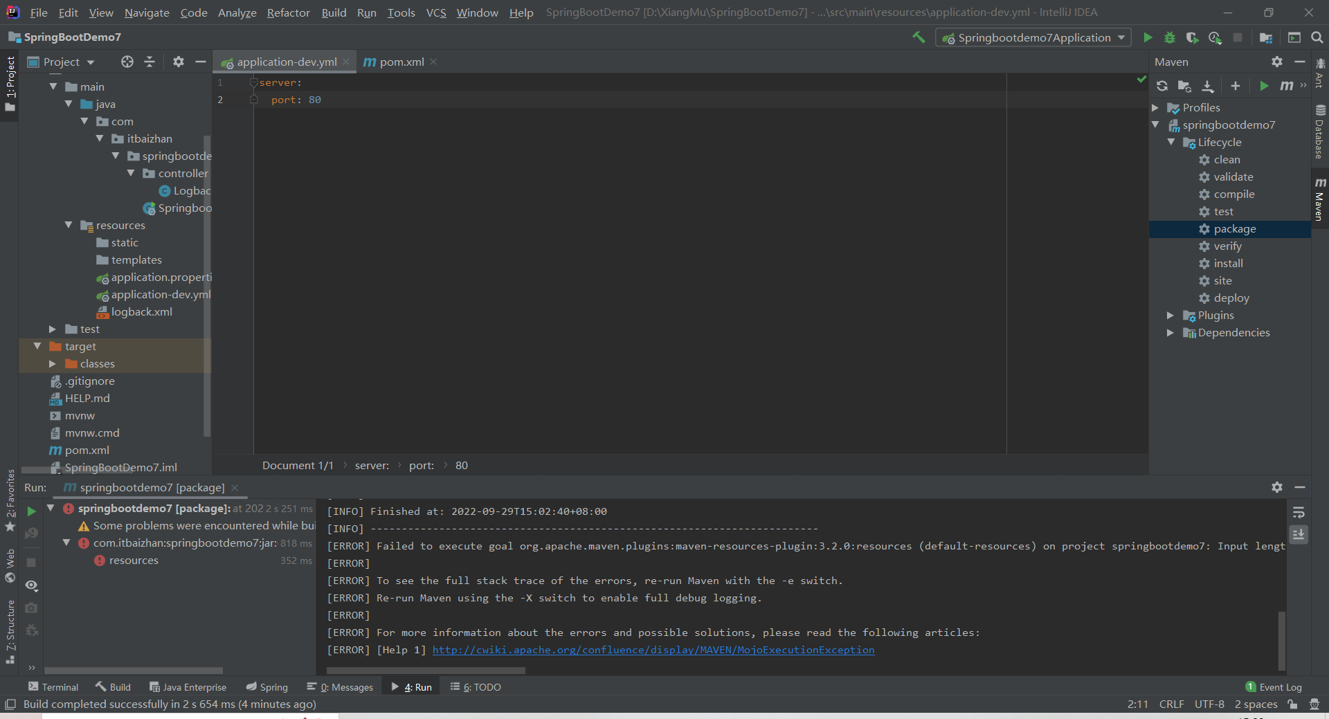Toggle soft-wrap in console output
Viewport: 1329px width, 719px height.
(1299, 513)
